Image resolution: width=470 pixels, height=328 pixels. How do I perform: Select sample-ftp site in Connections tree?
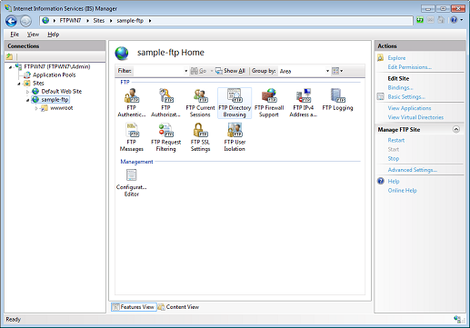point(55,100)
